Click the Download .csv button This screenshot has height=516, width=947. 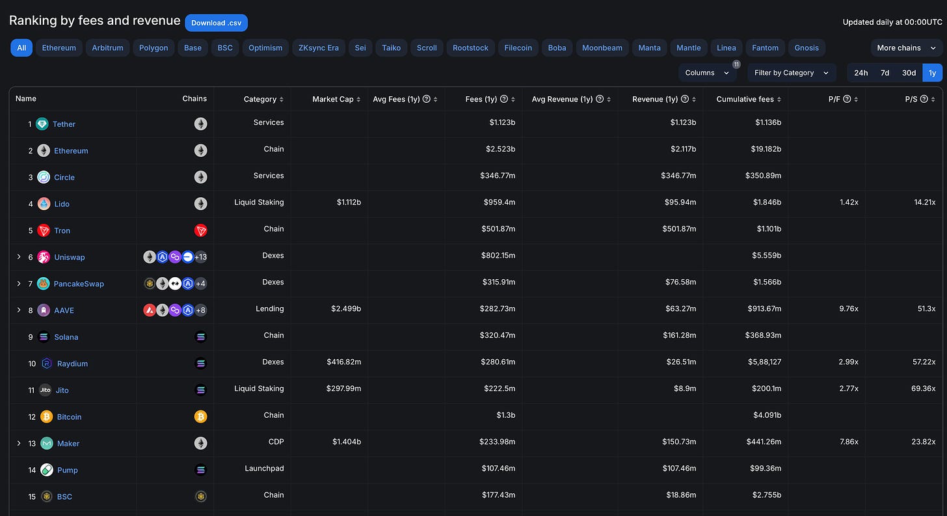[216, 23]
